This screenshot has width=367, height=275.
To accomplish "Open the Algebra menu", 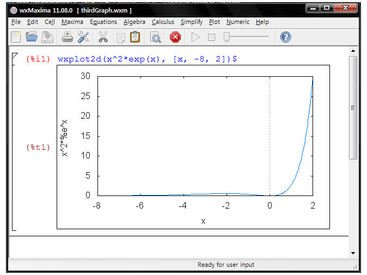I will (134, 22).
